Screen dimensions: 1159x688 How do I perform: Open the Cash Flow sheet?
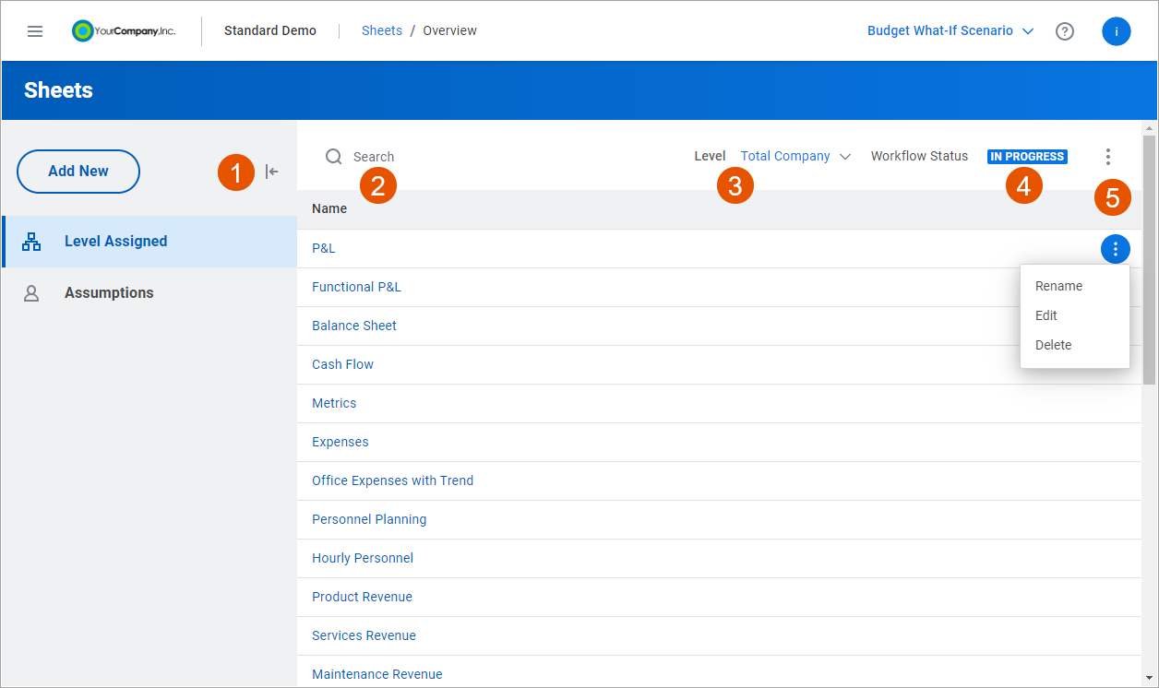tap(342, 365)
